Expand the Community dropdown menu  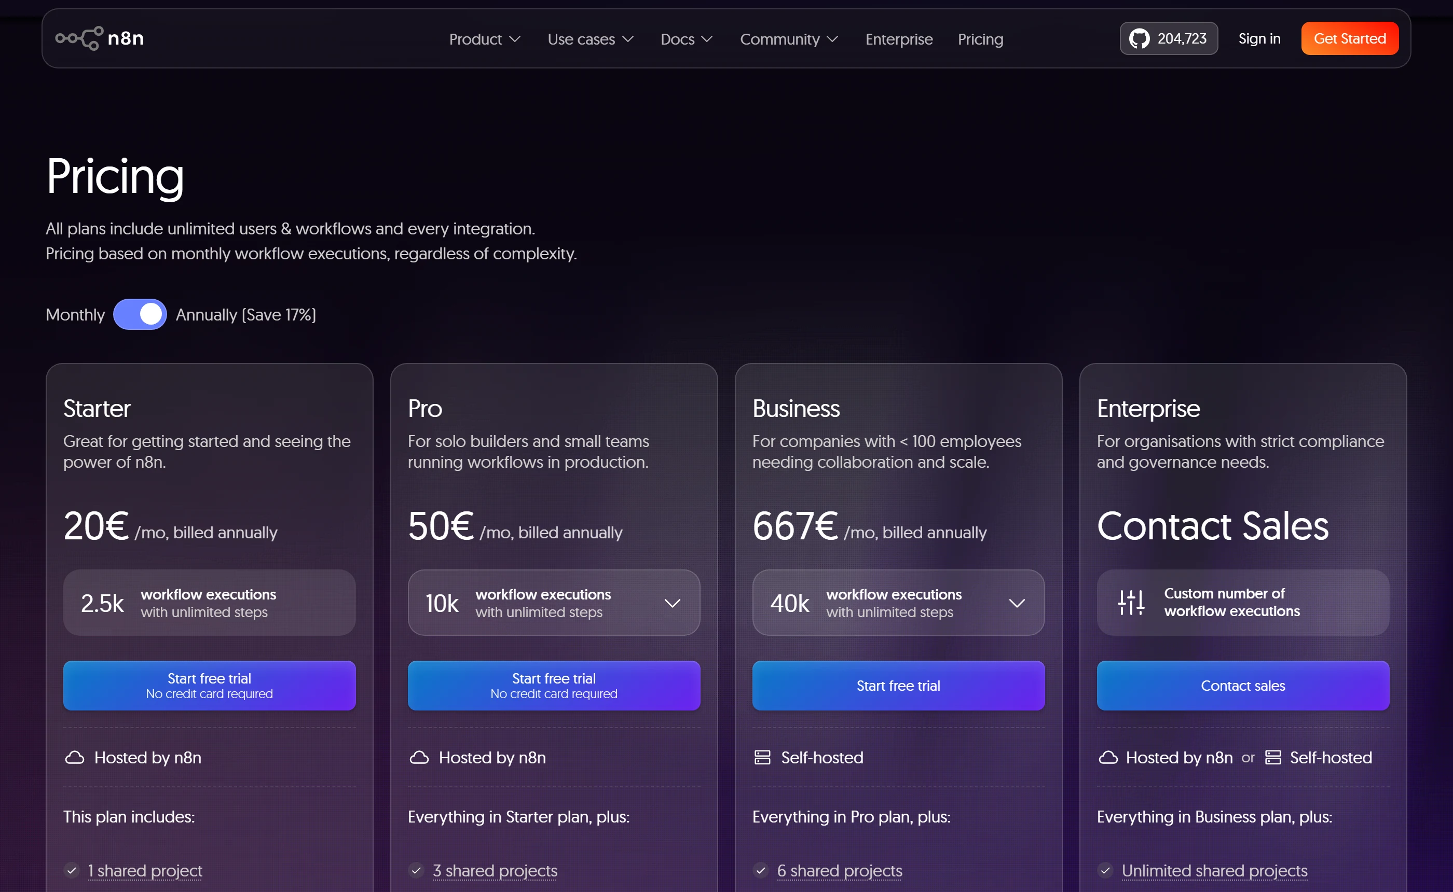pyautogui.click(x=789, y=39)
